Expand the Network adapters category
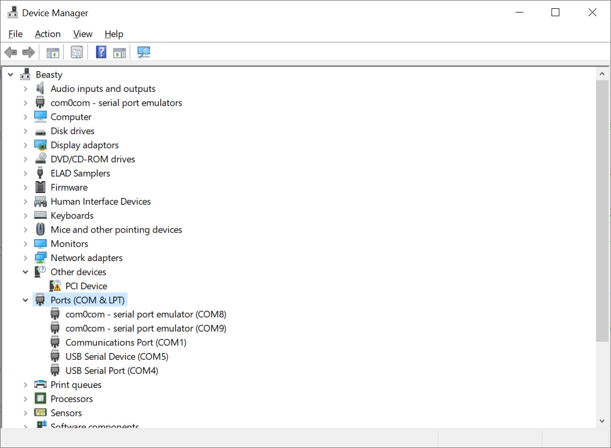 pyautogui.click(x=25, y=258)
